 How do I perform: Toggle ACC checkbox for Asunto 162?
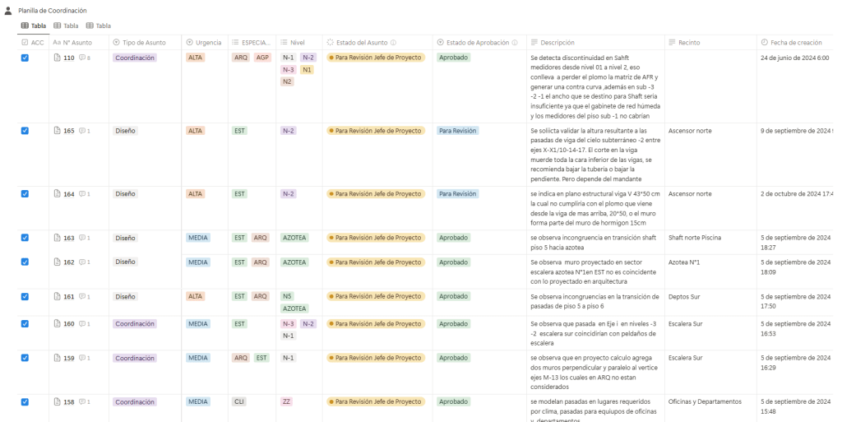point(25,262)
